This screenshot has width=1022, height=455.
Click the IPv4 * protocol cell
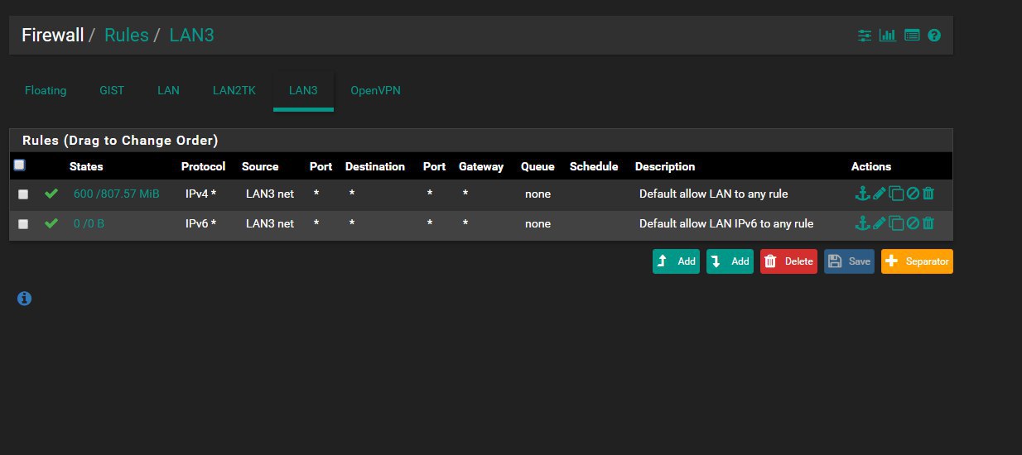coord(200,194)
